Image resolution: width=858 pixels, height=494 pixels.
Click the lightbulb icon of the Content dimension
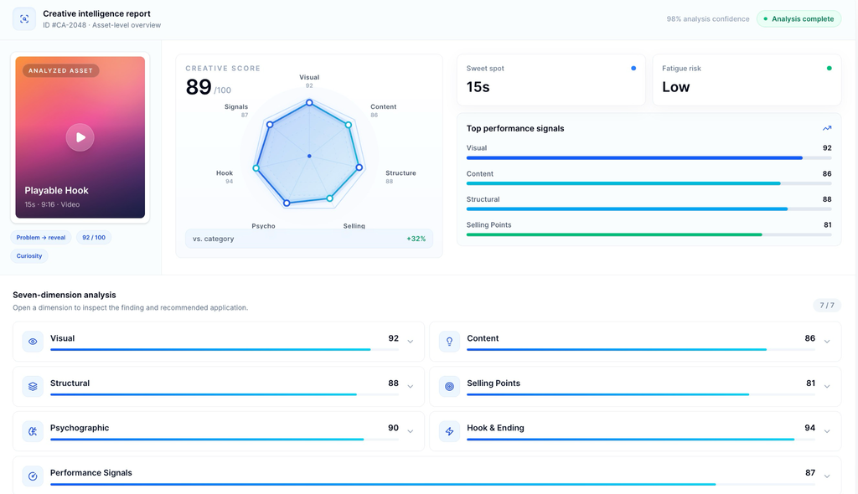point(449,342)
